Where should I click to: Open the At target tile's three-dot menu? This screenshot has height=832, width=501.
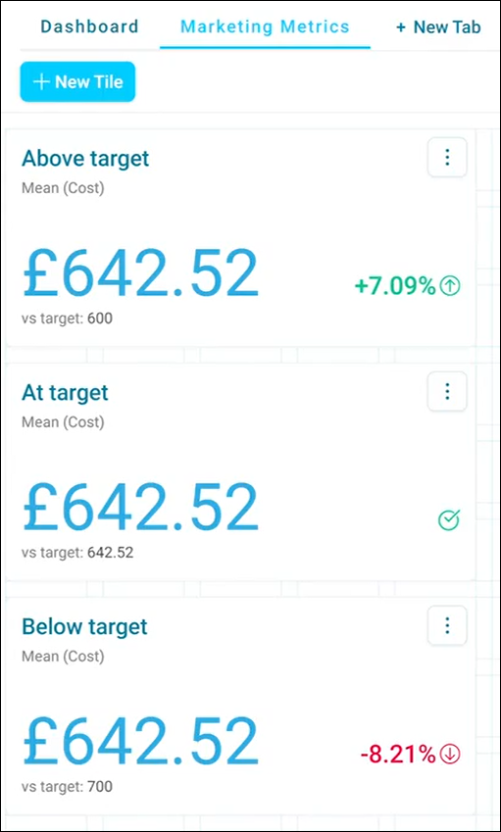pyautogui.click(x=447, y=392)
